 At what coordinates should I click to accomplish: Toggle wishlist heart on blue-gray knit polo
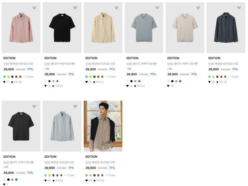pos(157,8)
